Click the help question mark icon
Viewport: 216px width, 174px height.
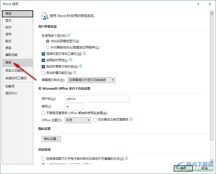198,4
